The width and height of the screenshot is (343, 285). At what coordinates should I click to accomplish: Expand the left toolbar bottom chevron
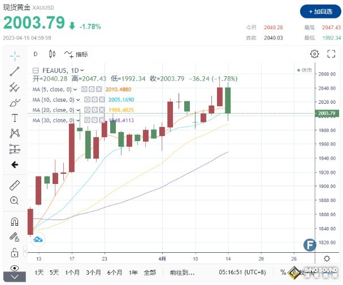[x=14, y=277]
